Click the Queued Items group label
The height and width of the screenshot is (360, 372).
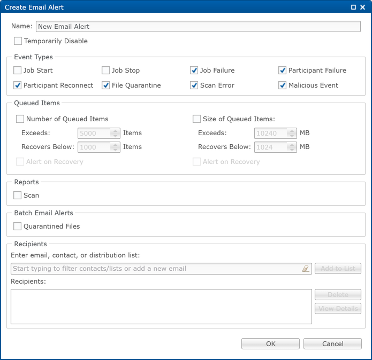coord(37,103)
